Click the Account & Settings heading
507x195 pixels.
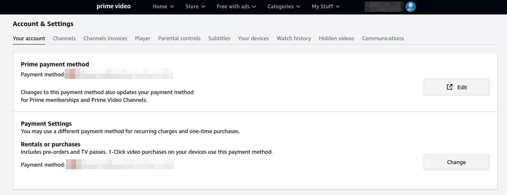click(43, 24)
